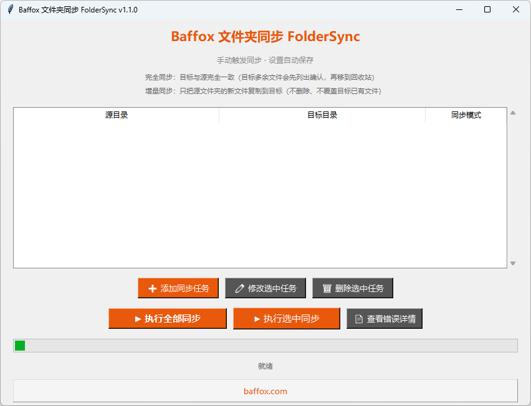
Task: Open the baffox.com link
Action: coord(265,391)
